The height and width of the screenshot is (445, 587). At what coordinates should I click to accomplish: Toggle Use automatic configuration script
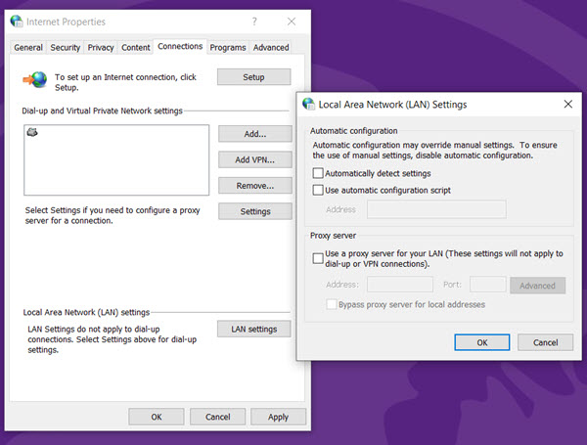[x=317, y=190]
